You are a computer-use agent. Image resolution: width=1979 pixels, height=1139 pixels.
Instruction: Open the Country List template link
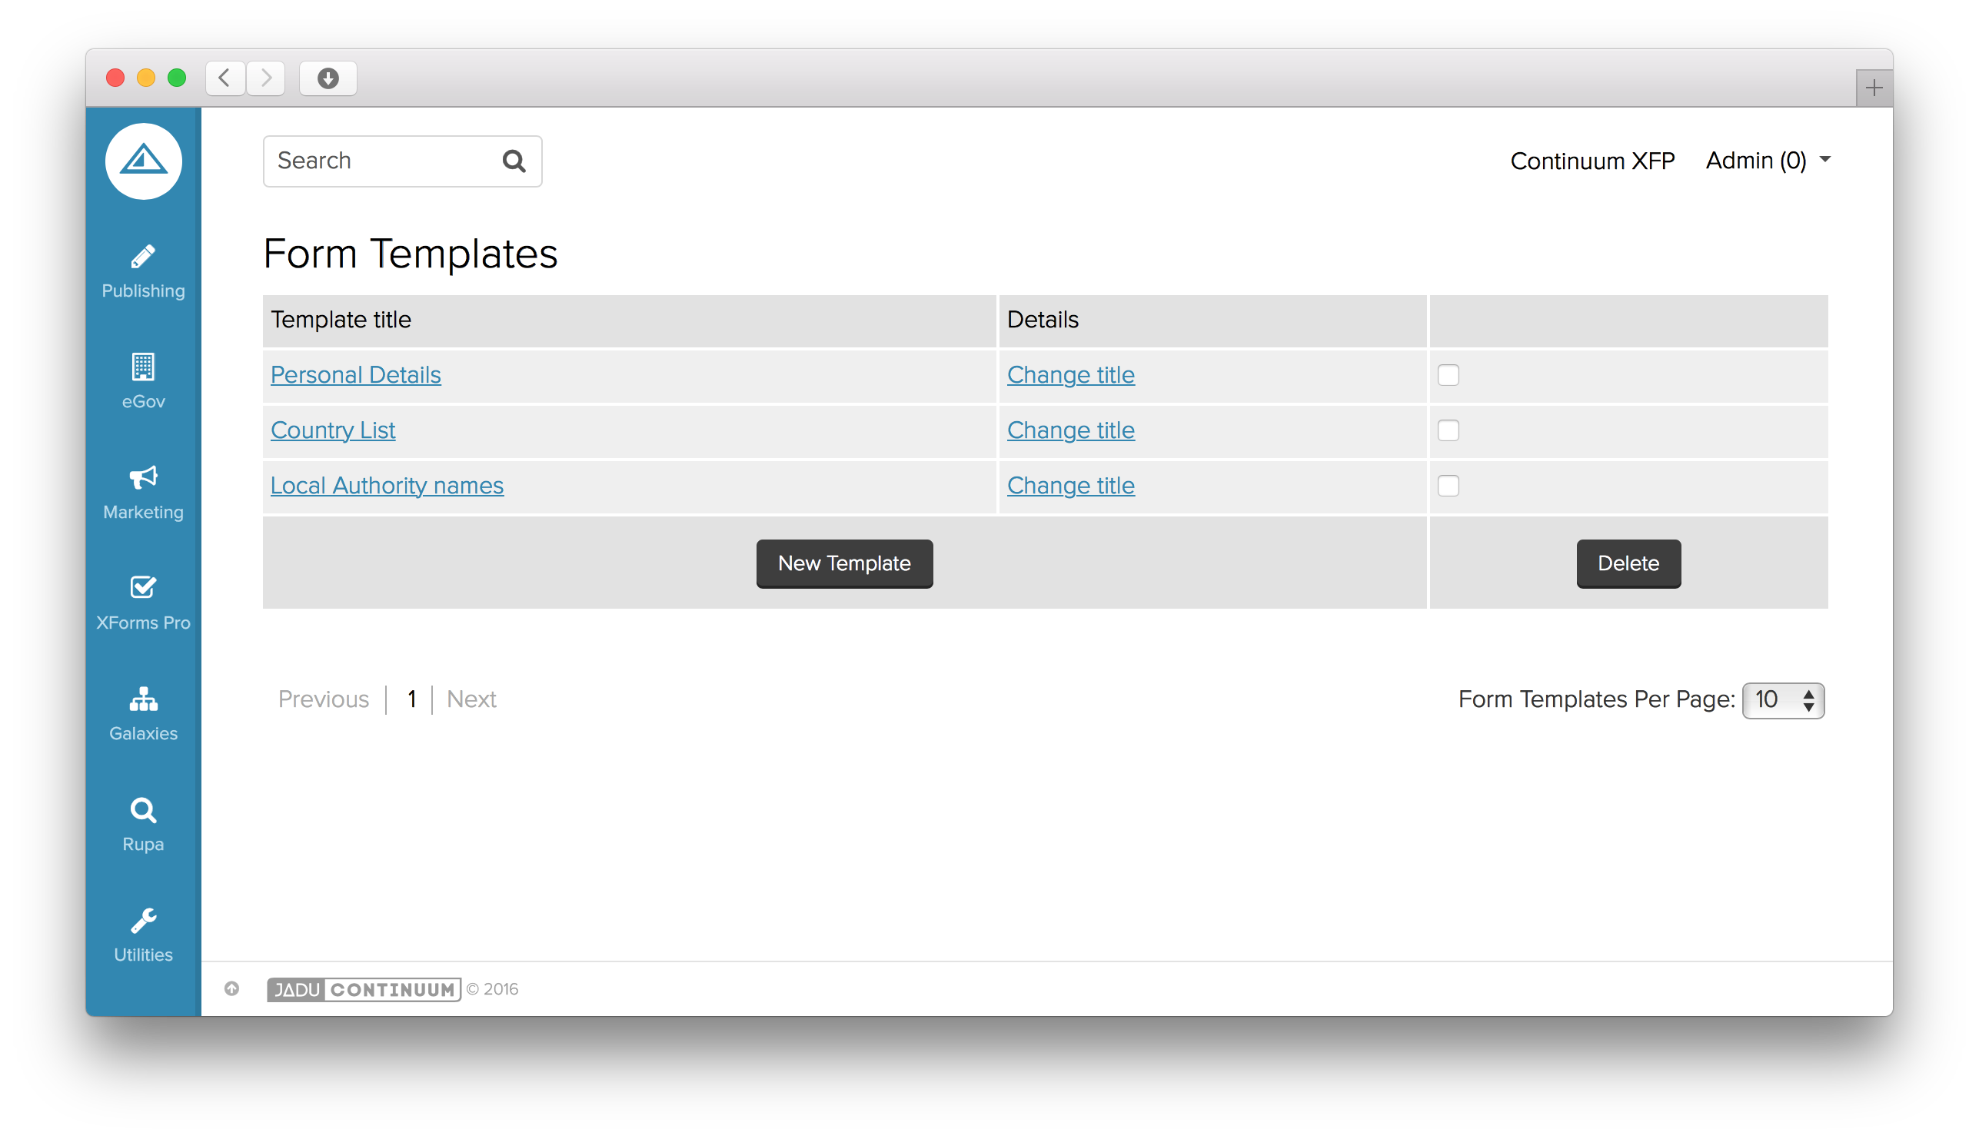pyautogui.click(x=333, y=430)
